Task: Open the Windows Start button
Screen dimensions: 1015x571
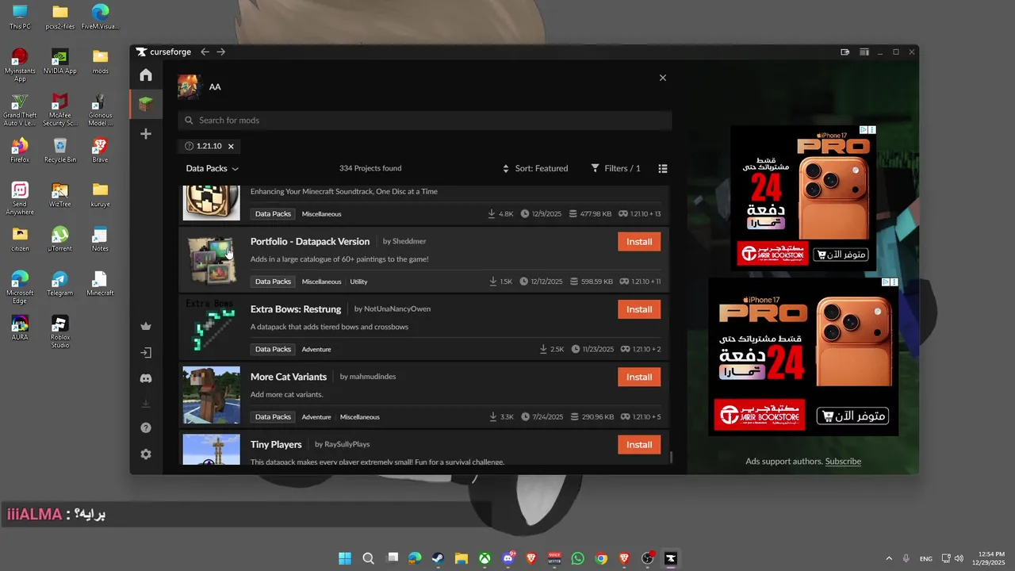Action: click(345, 558)
